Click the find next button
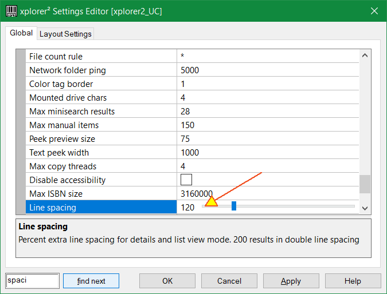The height and width of the screenshot is (294, 387). [x=91, y=281]
